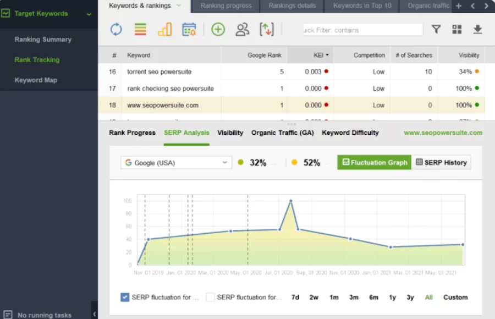This screenshot has height=319, width=495.
Task: Click the download export icon
Action: coord(477,29)
